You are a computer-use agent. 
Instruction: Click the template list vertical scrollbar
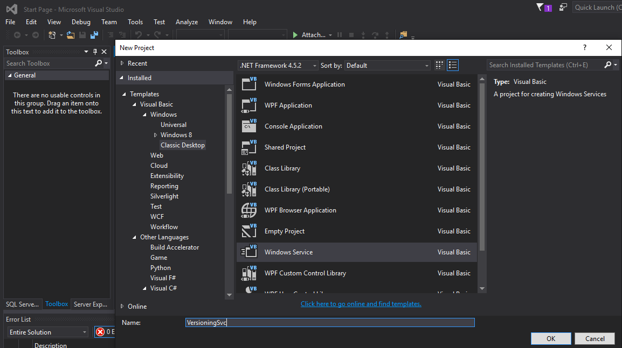pos(482,166)
